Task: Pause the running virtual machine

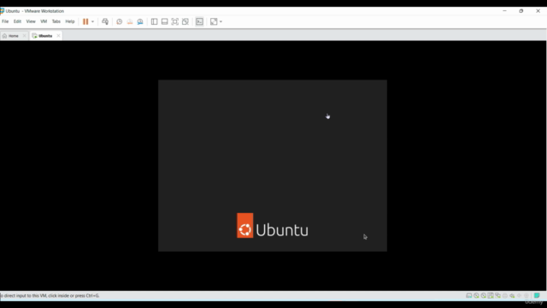Action: [85, 21]
